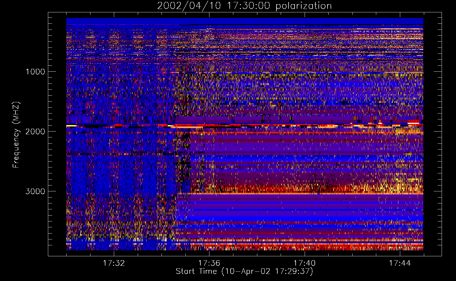
Task: Click the 17:32 time axis label
Action: (x=114, y=263)
